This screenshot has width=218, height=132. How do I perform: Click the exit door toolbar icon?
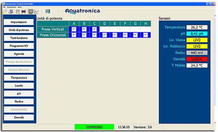click(48, 11)
